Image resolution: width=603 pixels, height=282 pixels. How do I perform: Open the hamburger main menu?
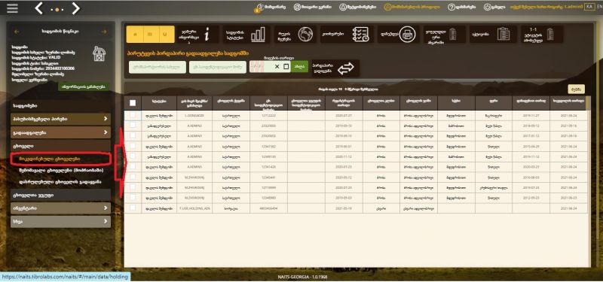pyautogui.click(x=12, y=8)
